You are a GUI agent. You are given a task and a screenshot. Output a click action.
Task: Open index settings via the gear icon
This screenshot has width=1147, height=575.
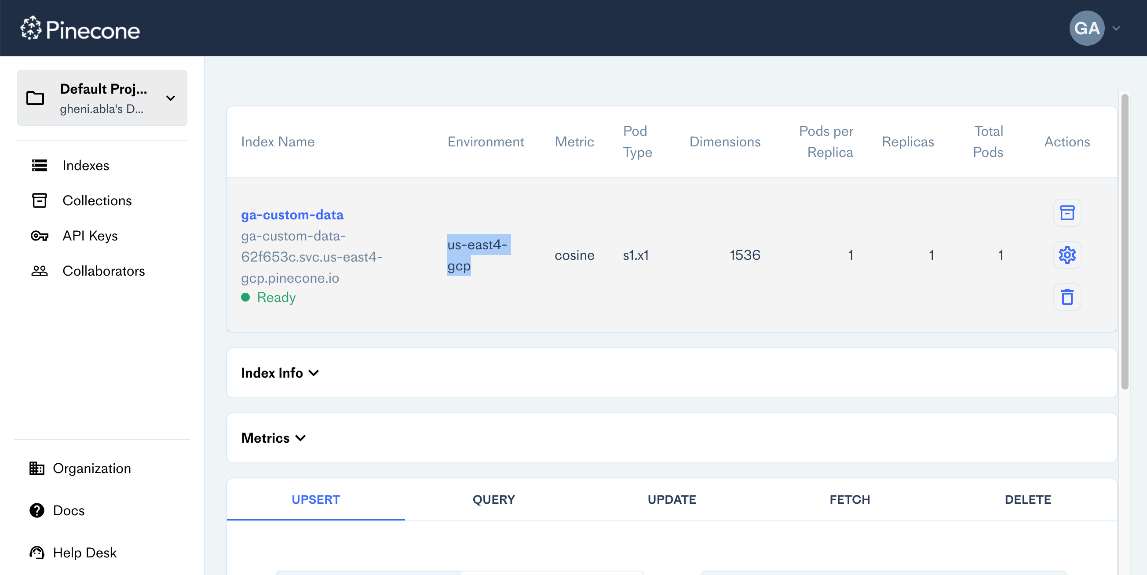click(x=1067, y=255)
